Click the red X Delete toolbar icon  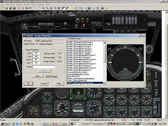pos(19,8)
